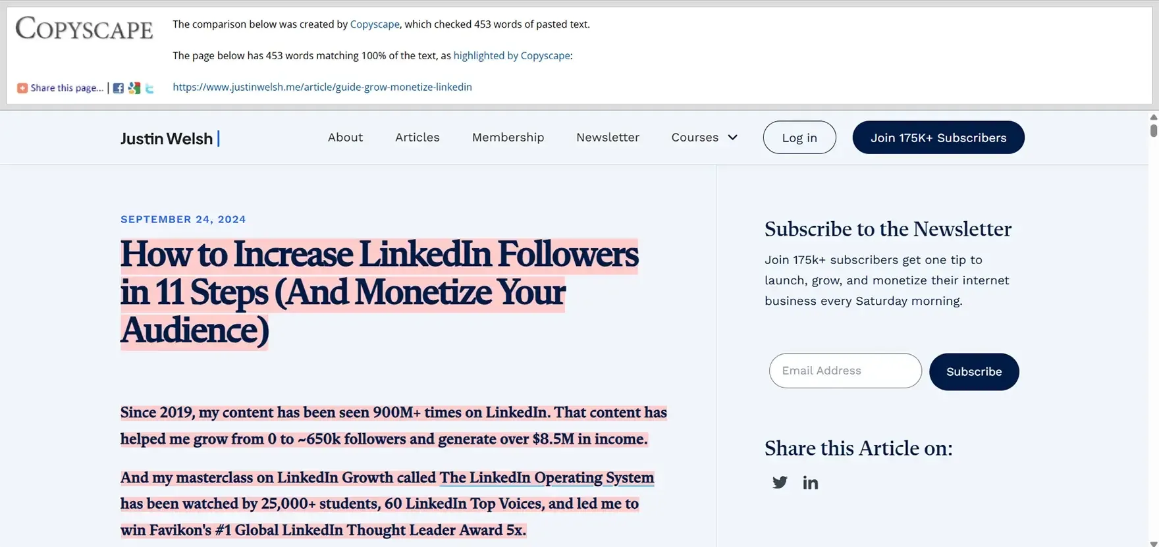Open the About page
Image resolution: width=1159 pixels, height=547 pixels.
[345, 138]
